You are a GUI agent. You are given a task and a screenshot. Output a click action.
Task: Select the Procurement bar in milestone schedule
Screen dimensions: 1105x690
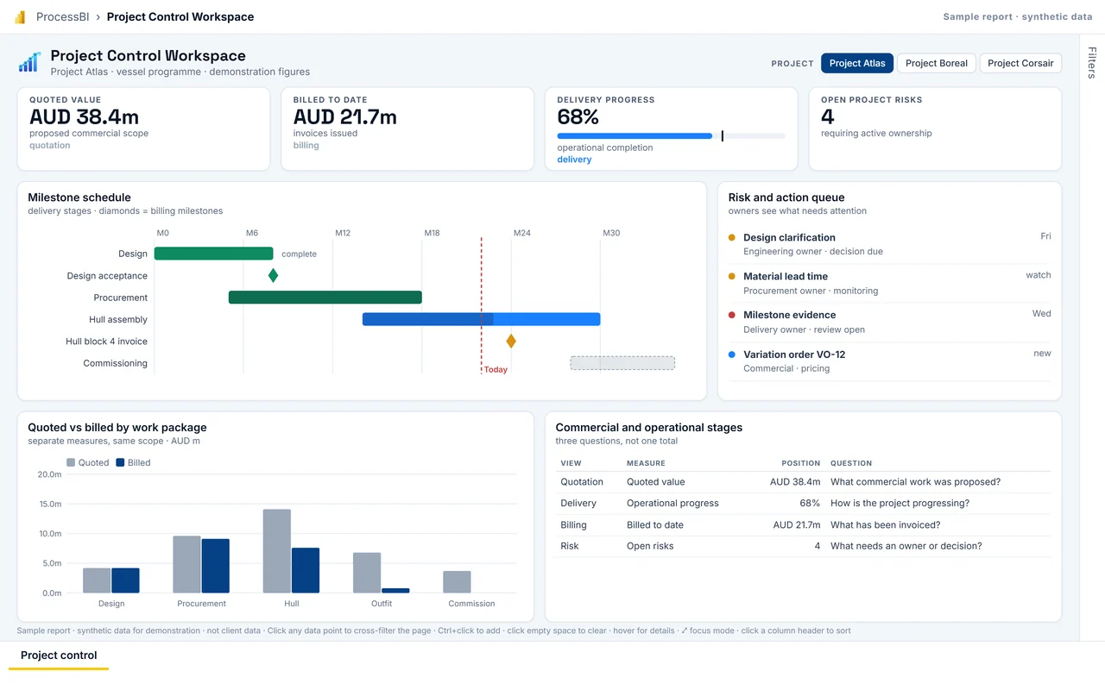(325, 298)
